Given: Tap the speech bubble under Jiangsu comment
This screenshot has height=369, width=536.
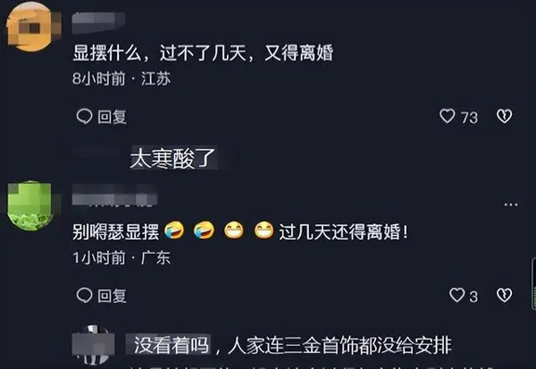Looking at the screenshot, I should pyautogui.click(x=84, y=116).
